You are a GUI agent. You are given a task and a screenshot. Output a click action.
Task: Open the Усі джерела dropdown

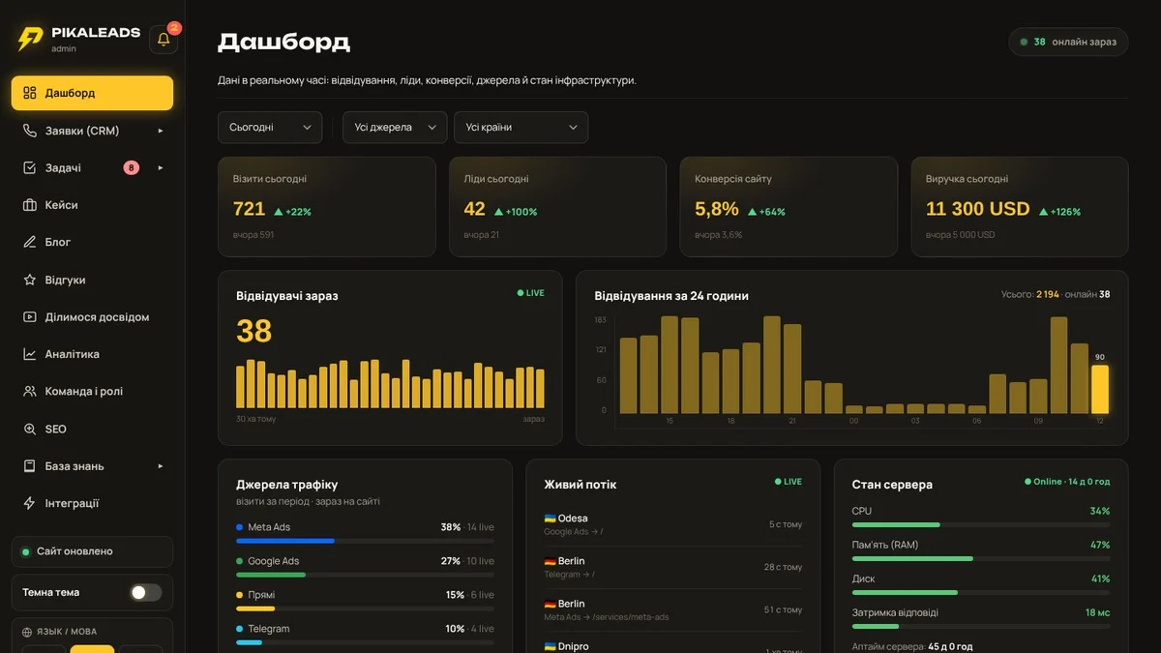(x=395, y=128)
